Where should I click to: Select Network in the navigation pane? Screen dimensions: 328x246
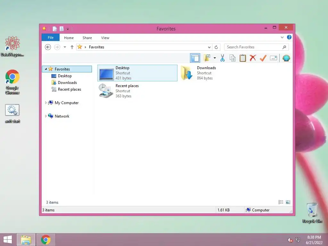pyautogui.click(x=62, y=116)
